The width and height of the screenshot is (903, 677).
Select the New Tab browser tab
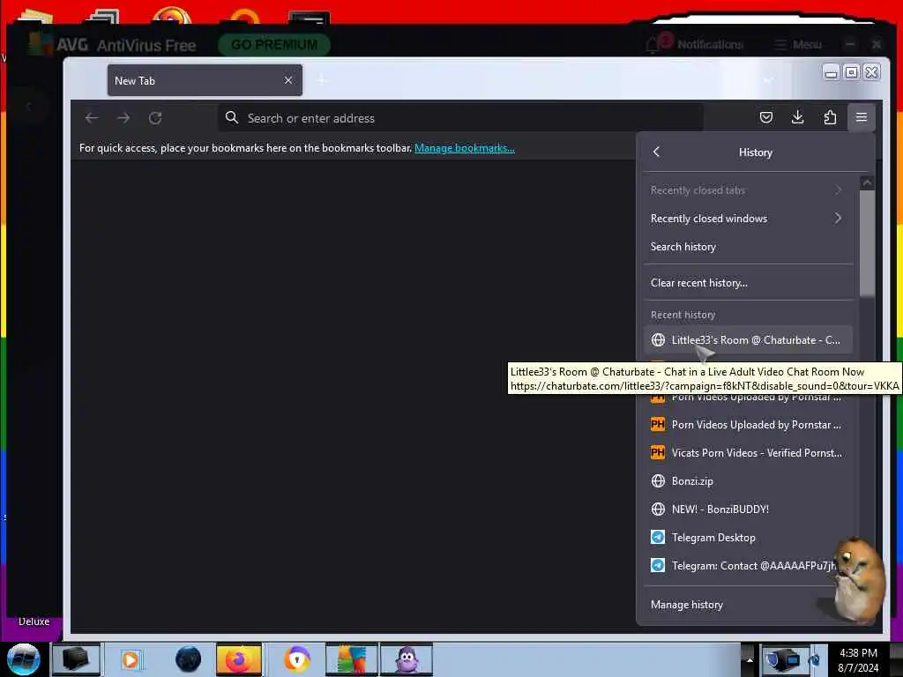point(204,80)
